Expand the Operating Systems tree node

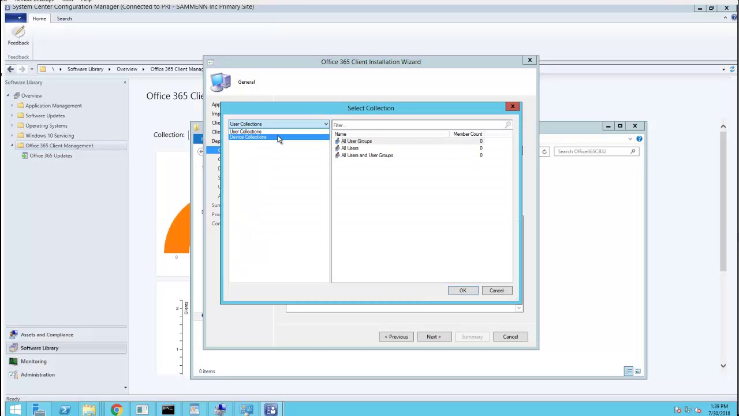[12, 125]
